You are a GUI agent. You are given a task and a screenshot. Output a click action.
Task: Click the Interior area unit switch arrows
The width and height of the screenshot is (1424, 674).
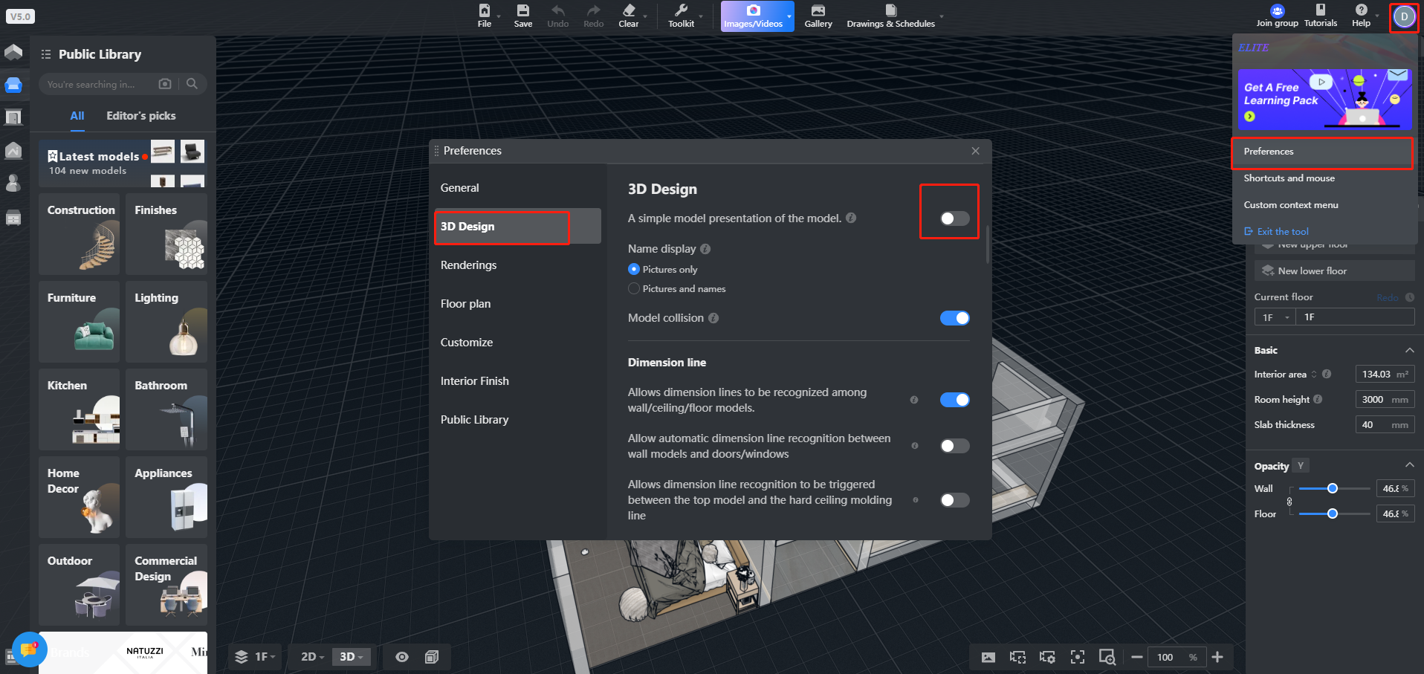[1314, 375]
